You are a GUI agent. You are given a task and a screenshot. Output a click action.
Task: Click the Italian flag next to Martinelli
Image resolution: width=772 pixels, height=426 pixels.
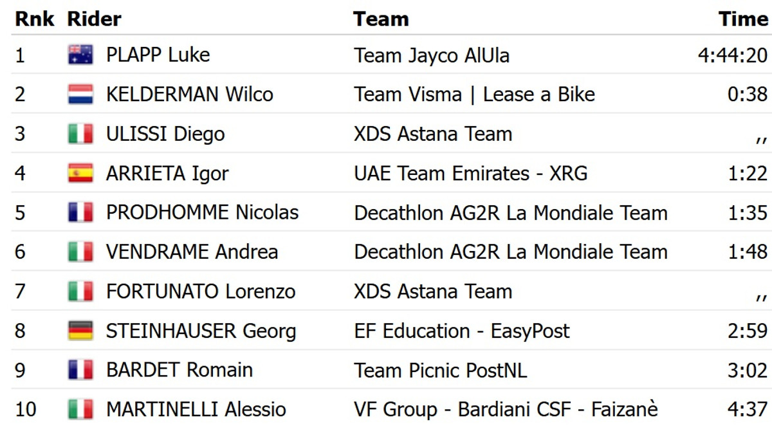[80, 409]
